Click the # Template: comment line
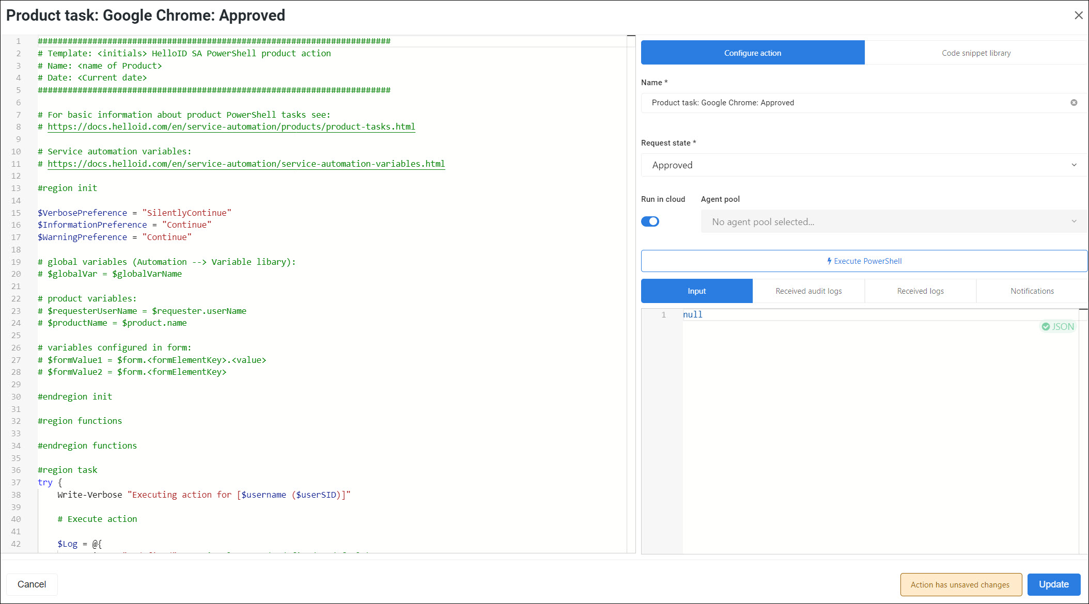The height and width of the screenshot is (604, 1089). (184, 54)
